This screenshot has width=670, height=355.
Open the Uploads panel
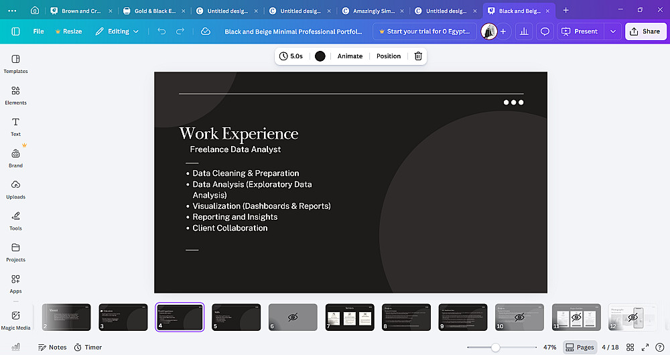(x=16, y=190)
